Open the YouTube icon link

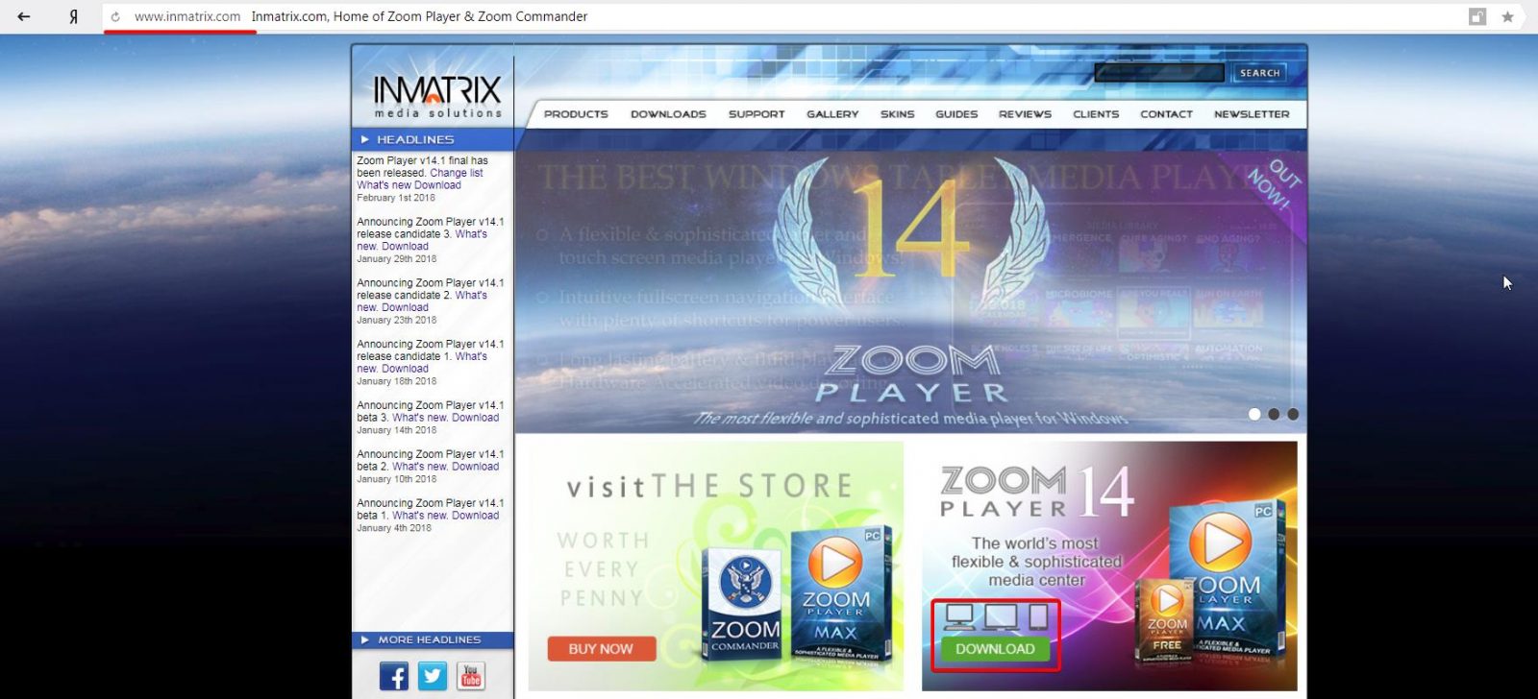tap(471, 676)
